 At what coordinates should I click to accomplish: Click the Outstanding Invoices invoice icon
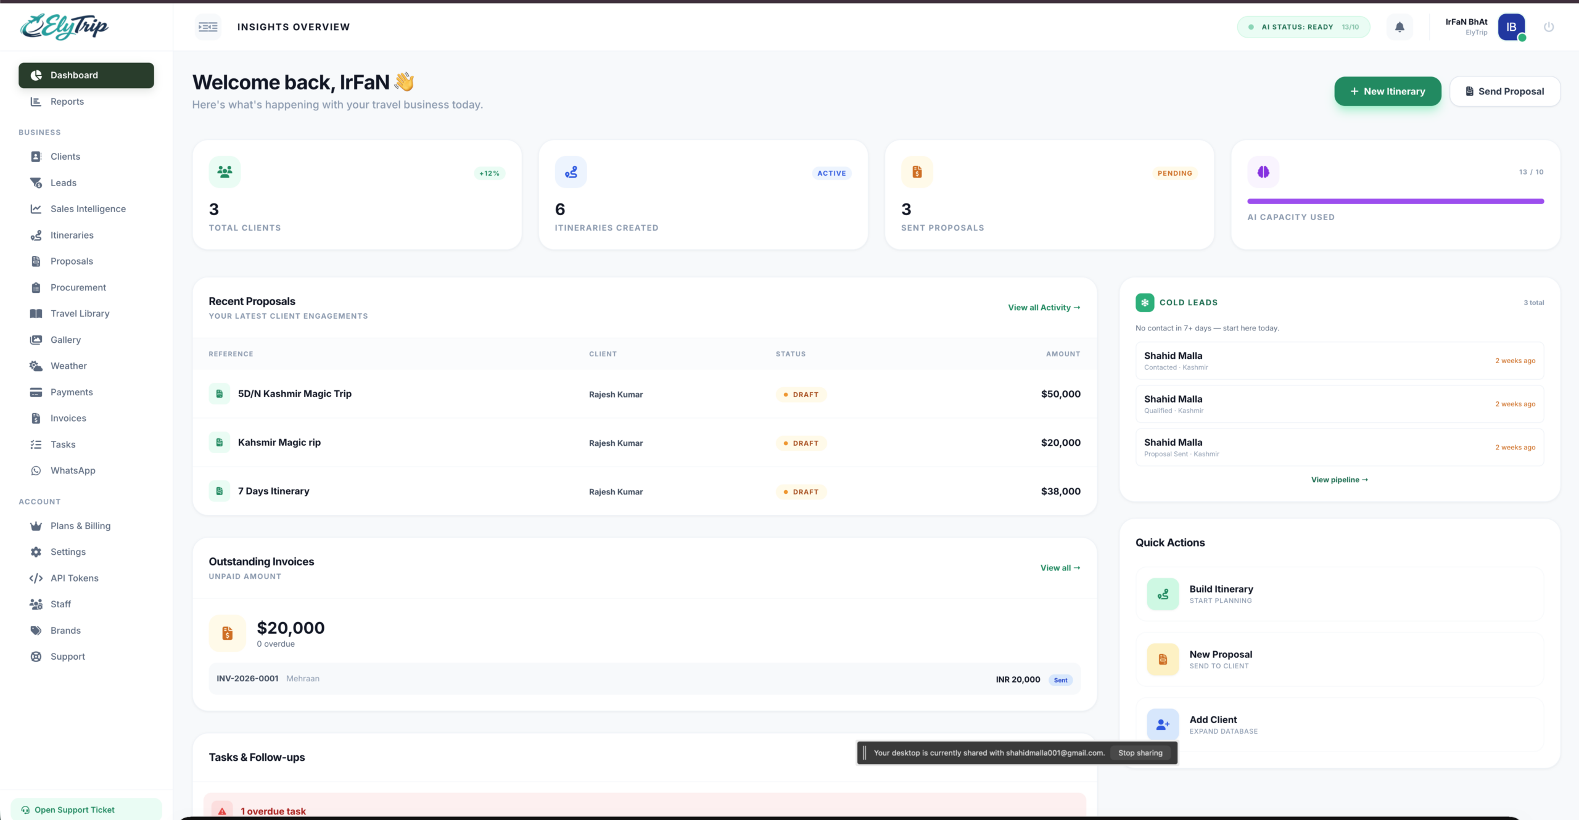228,633
